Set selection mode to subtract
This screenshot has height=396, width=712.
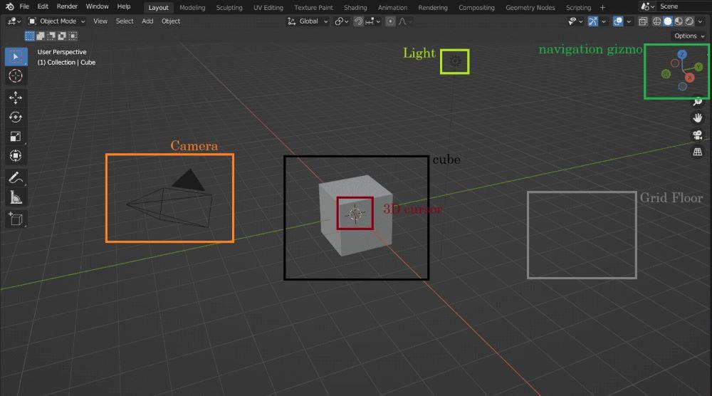[51, 36]
